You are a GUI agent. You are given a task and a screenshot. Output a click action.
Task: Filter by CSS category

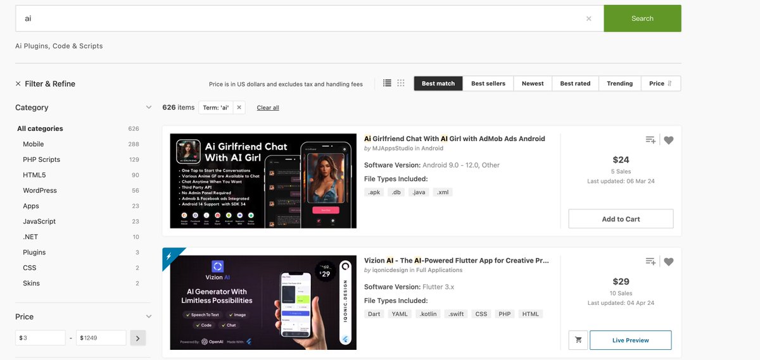point(29,268)
